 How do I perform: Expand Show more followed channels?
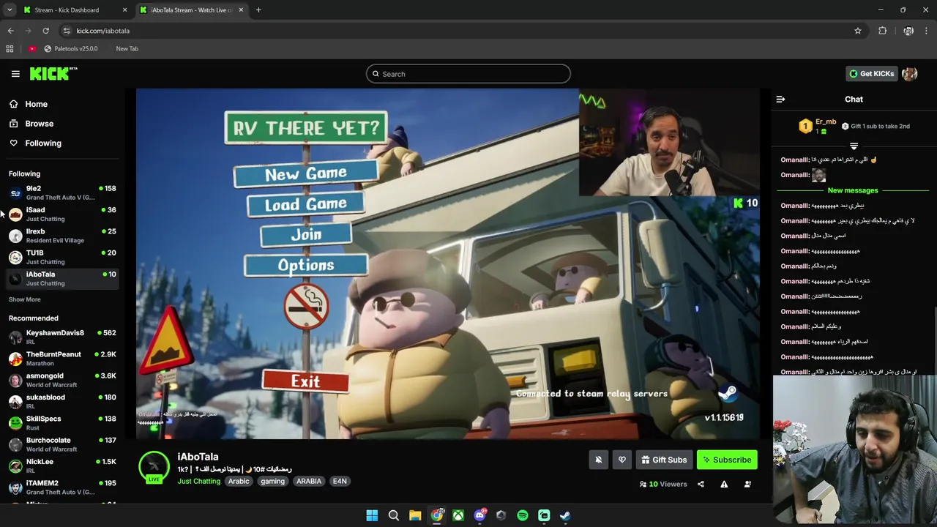(x=24, y=299)
